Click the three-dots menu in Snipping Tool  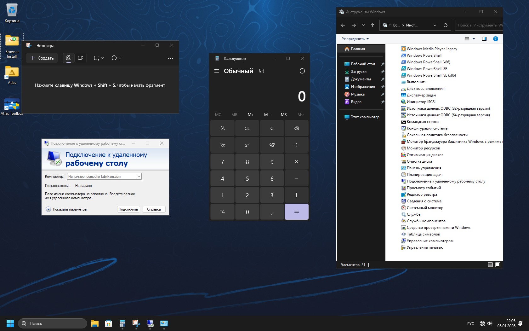click(x=171, y=58)
